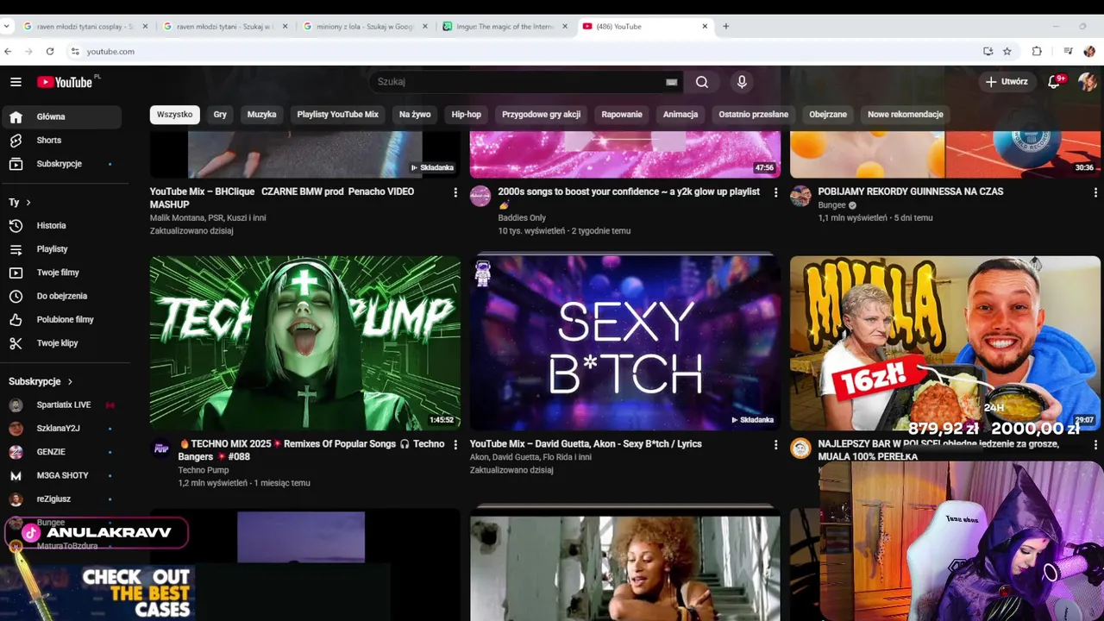Open options menu for BHClique YouTube Mix
Image resolution: width=1104 pixels, height=621 pixels.
click(455, 192)
